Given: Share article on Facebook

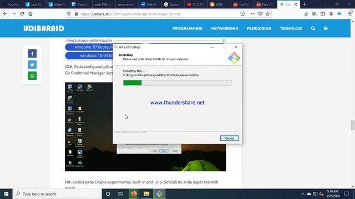Looking at the screenshot, I should point(32,54).
